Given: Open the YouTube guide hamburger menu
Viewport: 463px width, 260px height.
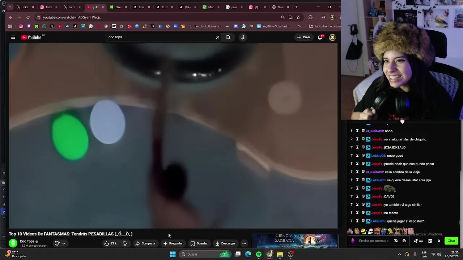Looking at the screenshot, I should tap(13, 37).
